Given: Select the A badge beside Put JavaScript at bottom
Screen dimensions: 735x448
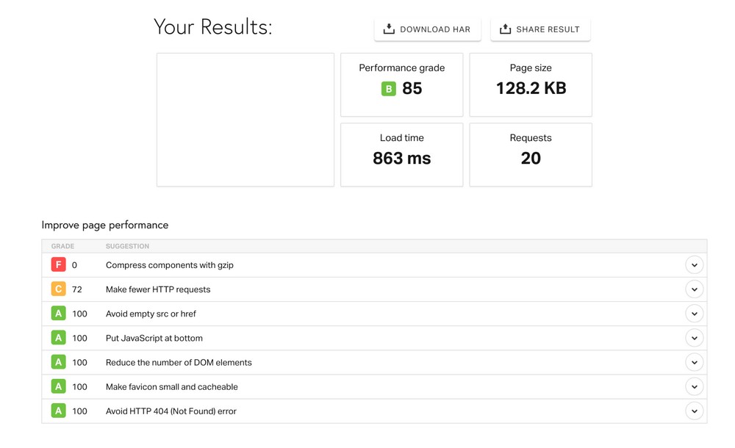Looking at the screenshot, I should pyautogui.click(x=58, y=337).
